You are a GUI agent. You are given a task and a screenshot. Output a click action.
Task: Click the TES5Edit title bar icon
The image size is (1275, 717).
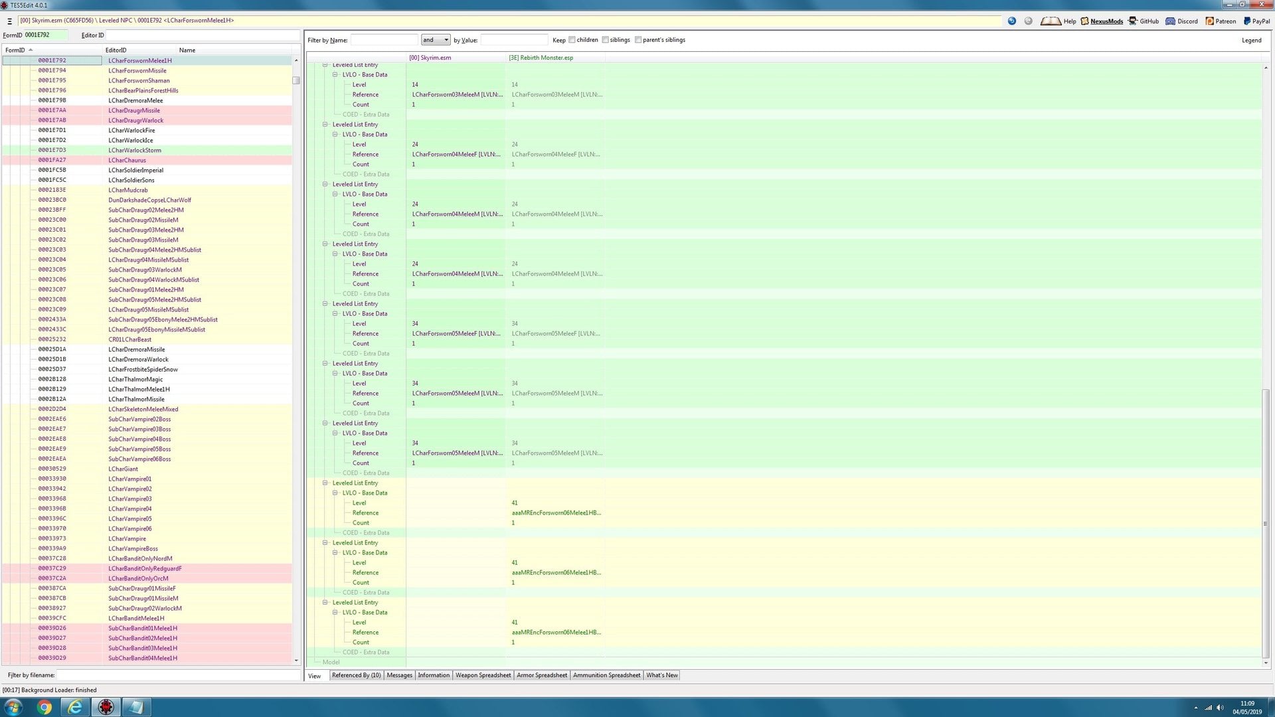point(5,5)
